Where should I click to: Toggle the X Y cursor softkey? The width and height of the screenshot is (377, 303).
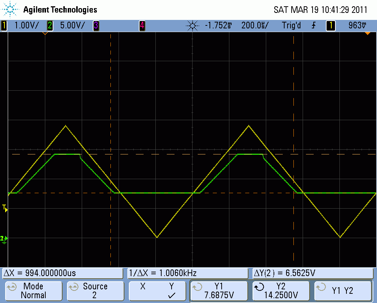pos(157,291)
